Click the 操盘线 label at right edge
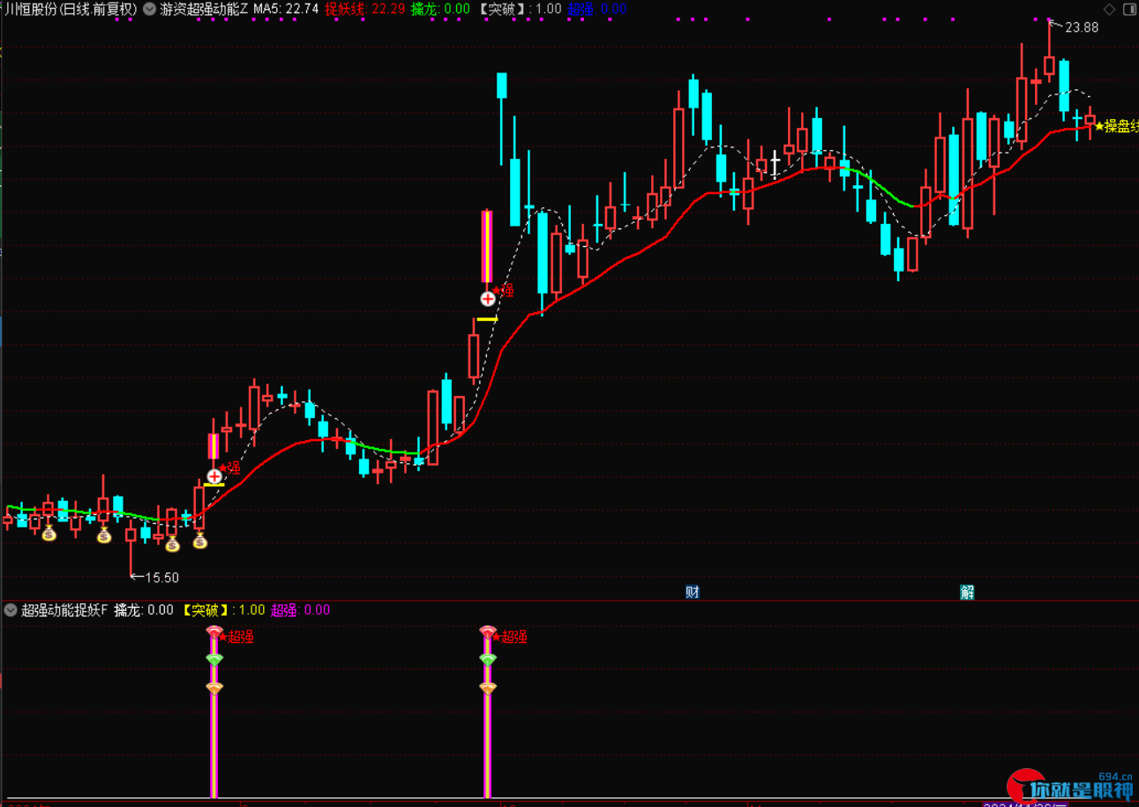The height and width of the screenshot is (807, 1139). pos(1120,126)
